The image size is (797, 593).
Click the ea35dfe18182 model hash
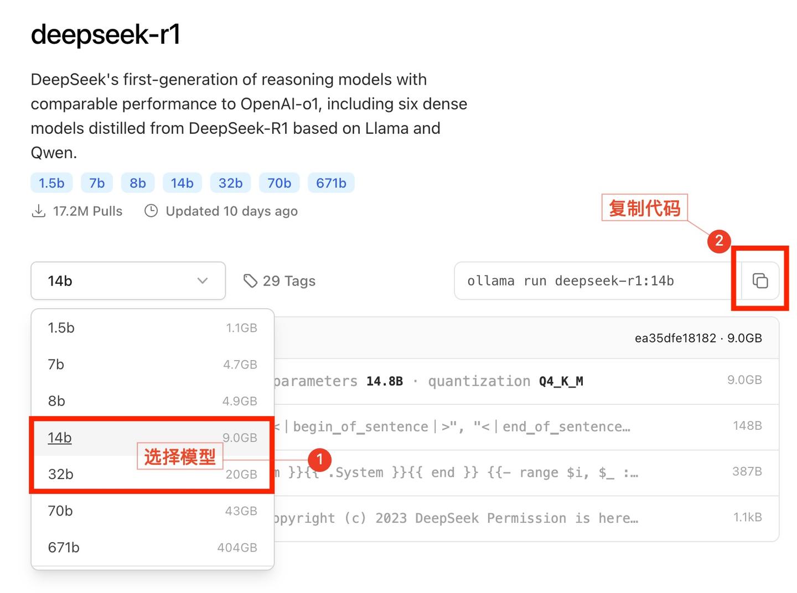tap(675, 338)
